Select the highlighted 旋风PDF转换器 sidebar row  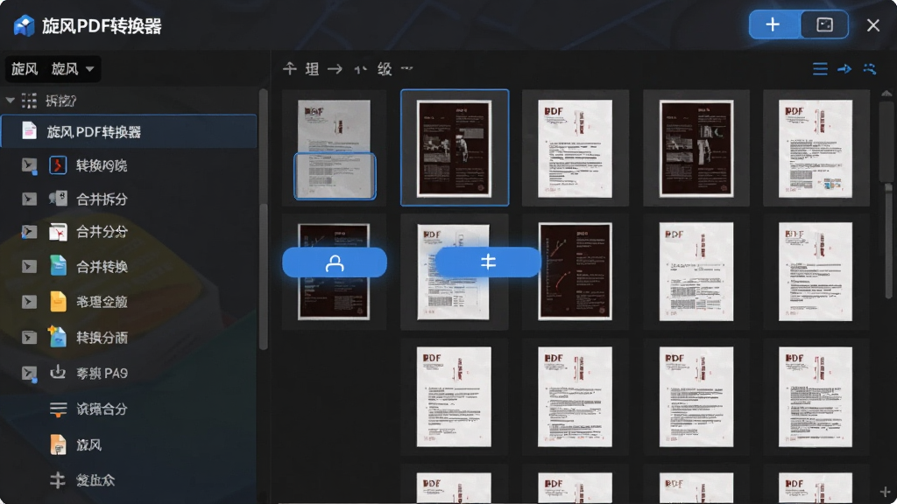129,131
